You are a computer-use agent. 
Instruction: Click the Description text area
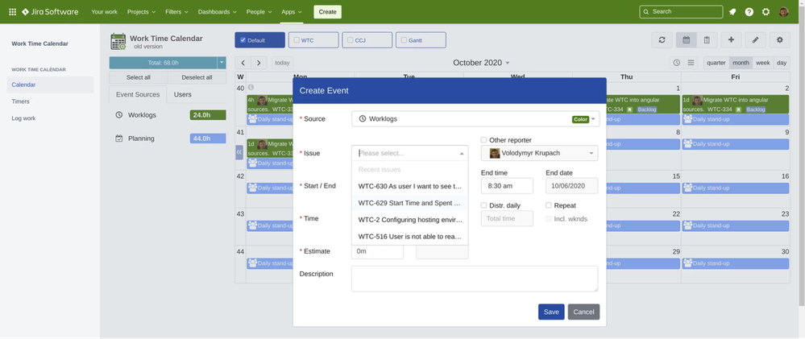point(475,279)
